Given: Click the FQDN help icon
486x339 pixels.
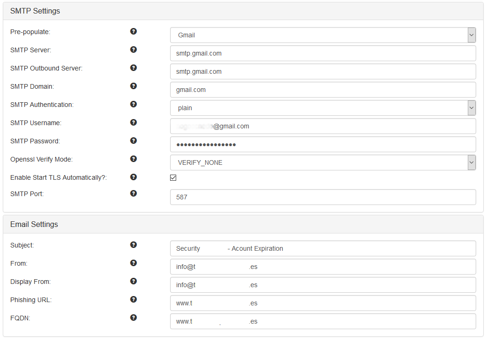Looking at the screenshot, I should point(133,318).
